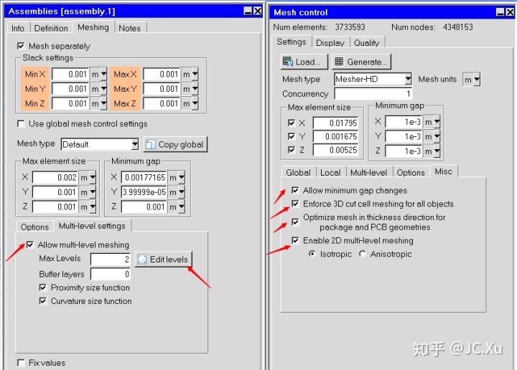
Task: Toggle Allow multi-level meshing checkbox
Action: pyautogui.click(x=30, y=245)
